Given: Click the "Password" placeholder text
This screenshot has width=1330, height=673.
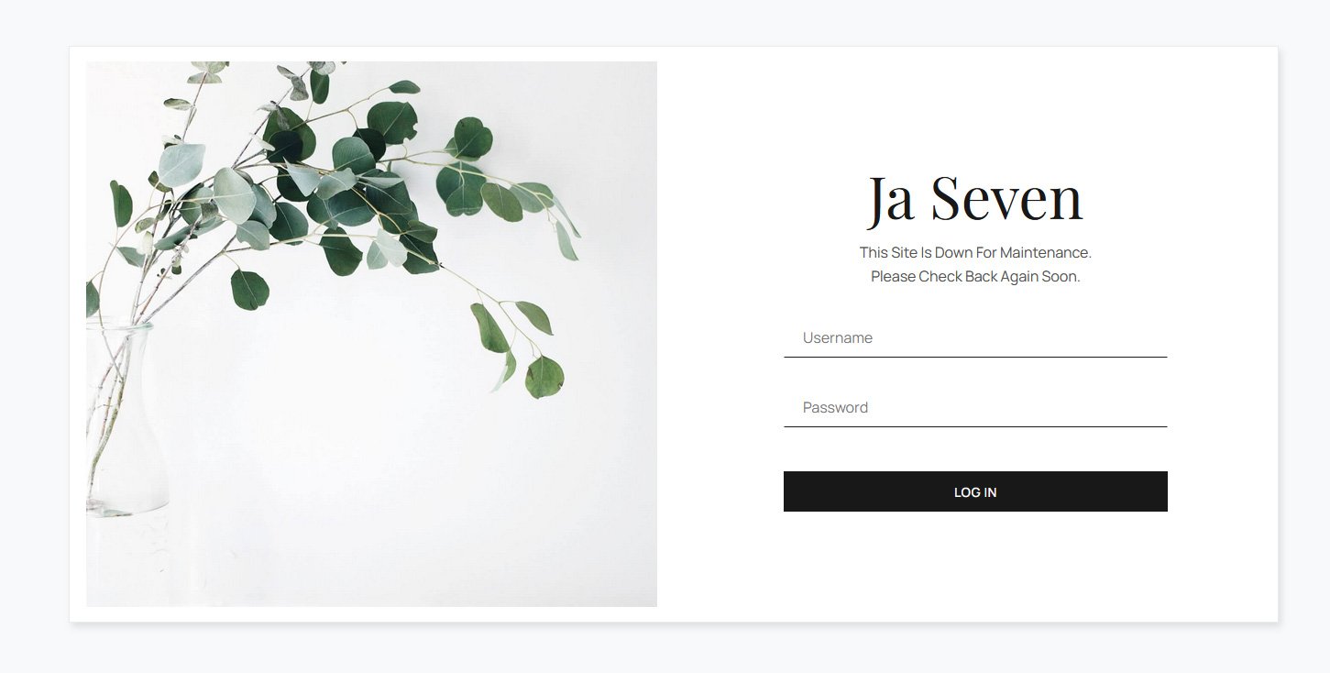Looking at the screenshot, I should [x=835, y=407].
